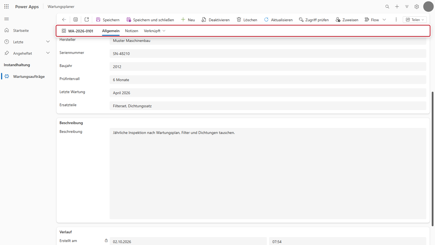Image resolution: width=435 pixels, height=245 pixels.
Task: Click the Erstellt am date 02.10.2026
Action: pyautogui.click(x=188, y=241)
